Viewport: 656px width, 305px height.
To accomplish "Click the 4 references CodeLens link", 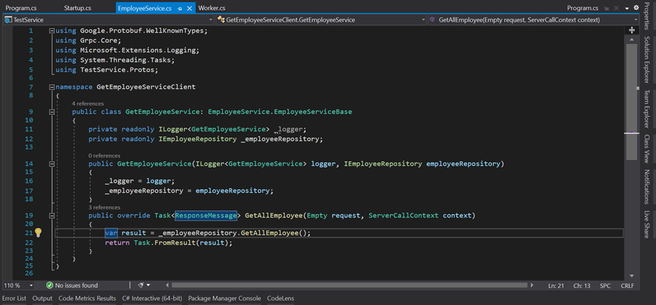I will pyautogui.click(x=88, y=103).
